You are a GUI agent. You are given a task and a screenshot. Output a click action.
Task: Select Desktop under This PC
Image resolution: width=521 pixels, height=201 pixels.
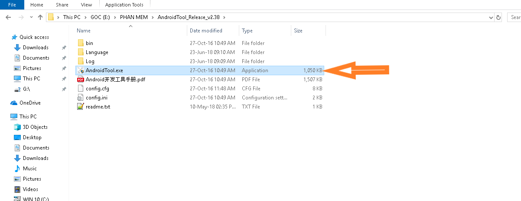(32, 137)
